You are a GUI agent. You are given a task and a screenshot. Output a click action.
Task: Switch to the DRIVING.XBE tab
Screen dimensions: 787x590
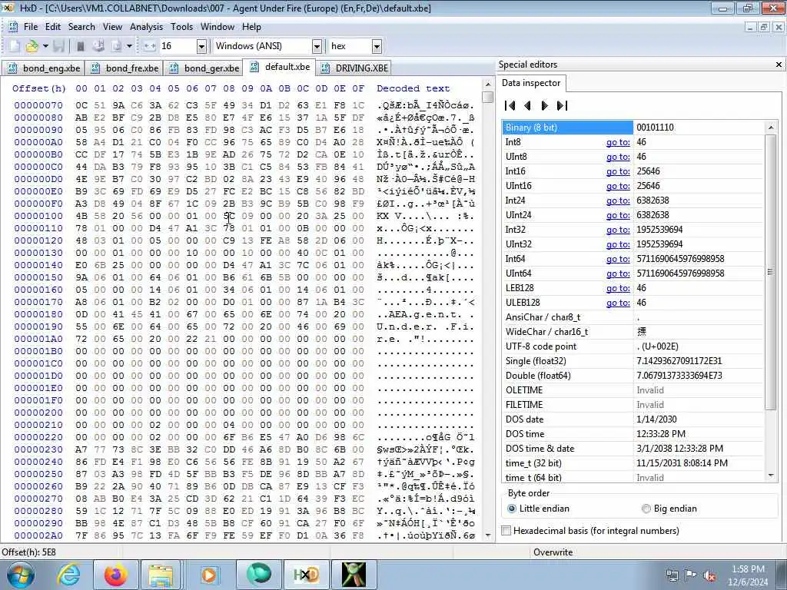(x=354, y=68)
